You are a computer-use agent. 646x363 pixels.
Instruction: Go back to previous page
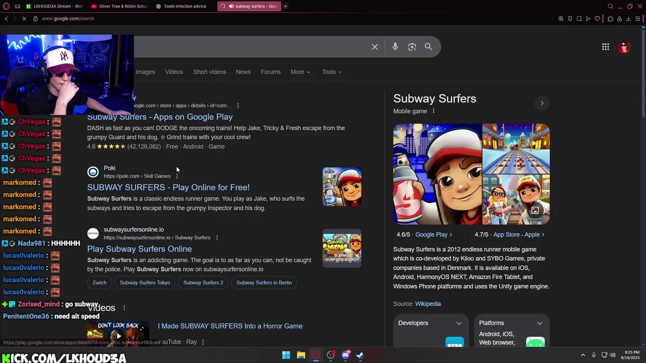(6, 19)
